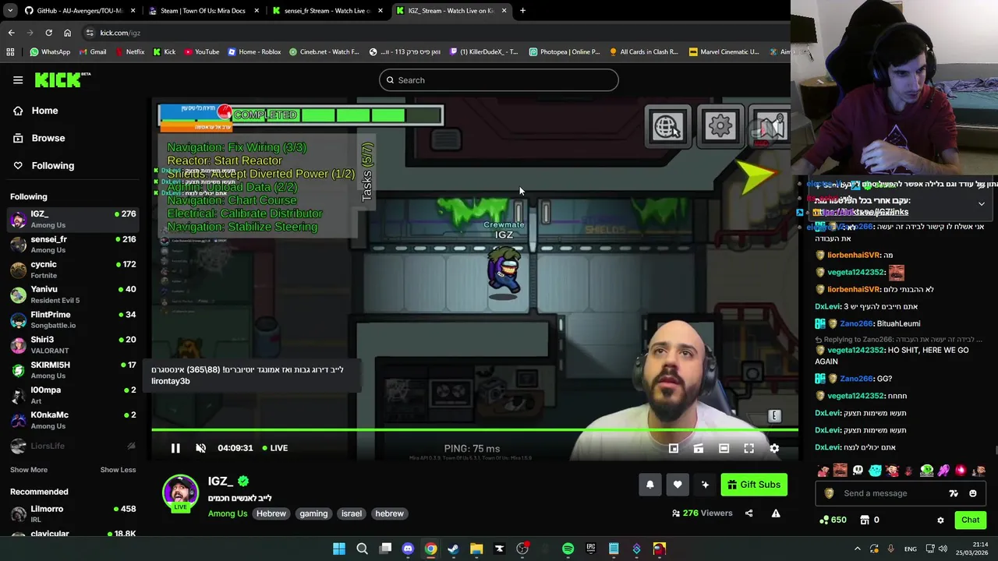998x561 pixels.
Task: Open Among Us from taskbar
Action: (660, 549)
